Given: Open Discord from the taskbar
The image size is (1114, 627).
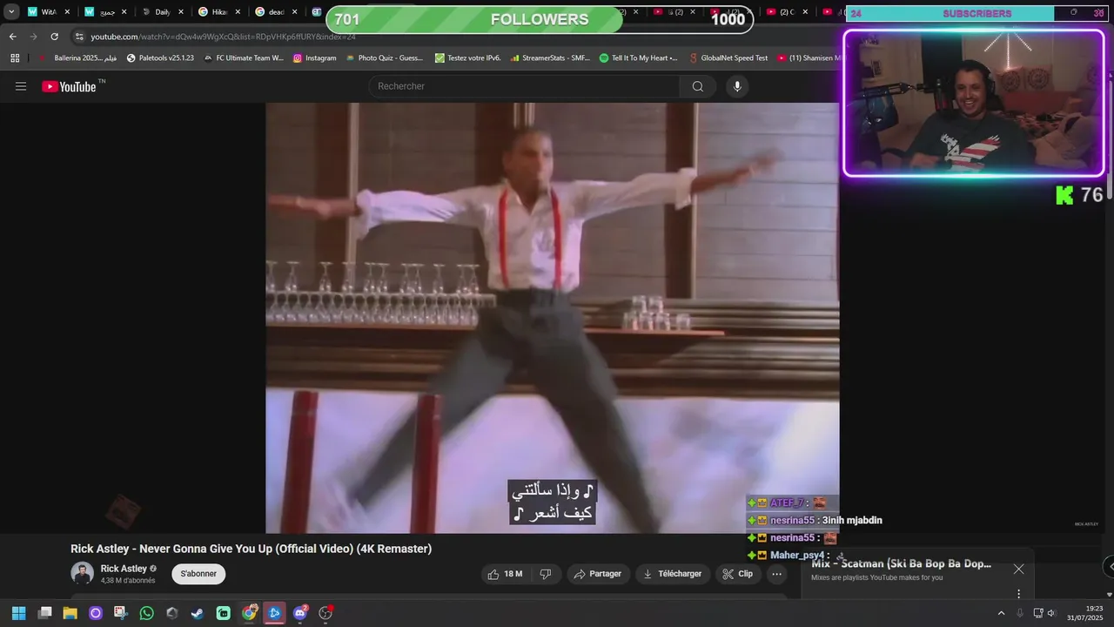Looking at the screenshot, I should point(300,613).
